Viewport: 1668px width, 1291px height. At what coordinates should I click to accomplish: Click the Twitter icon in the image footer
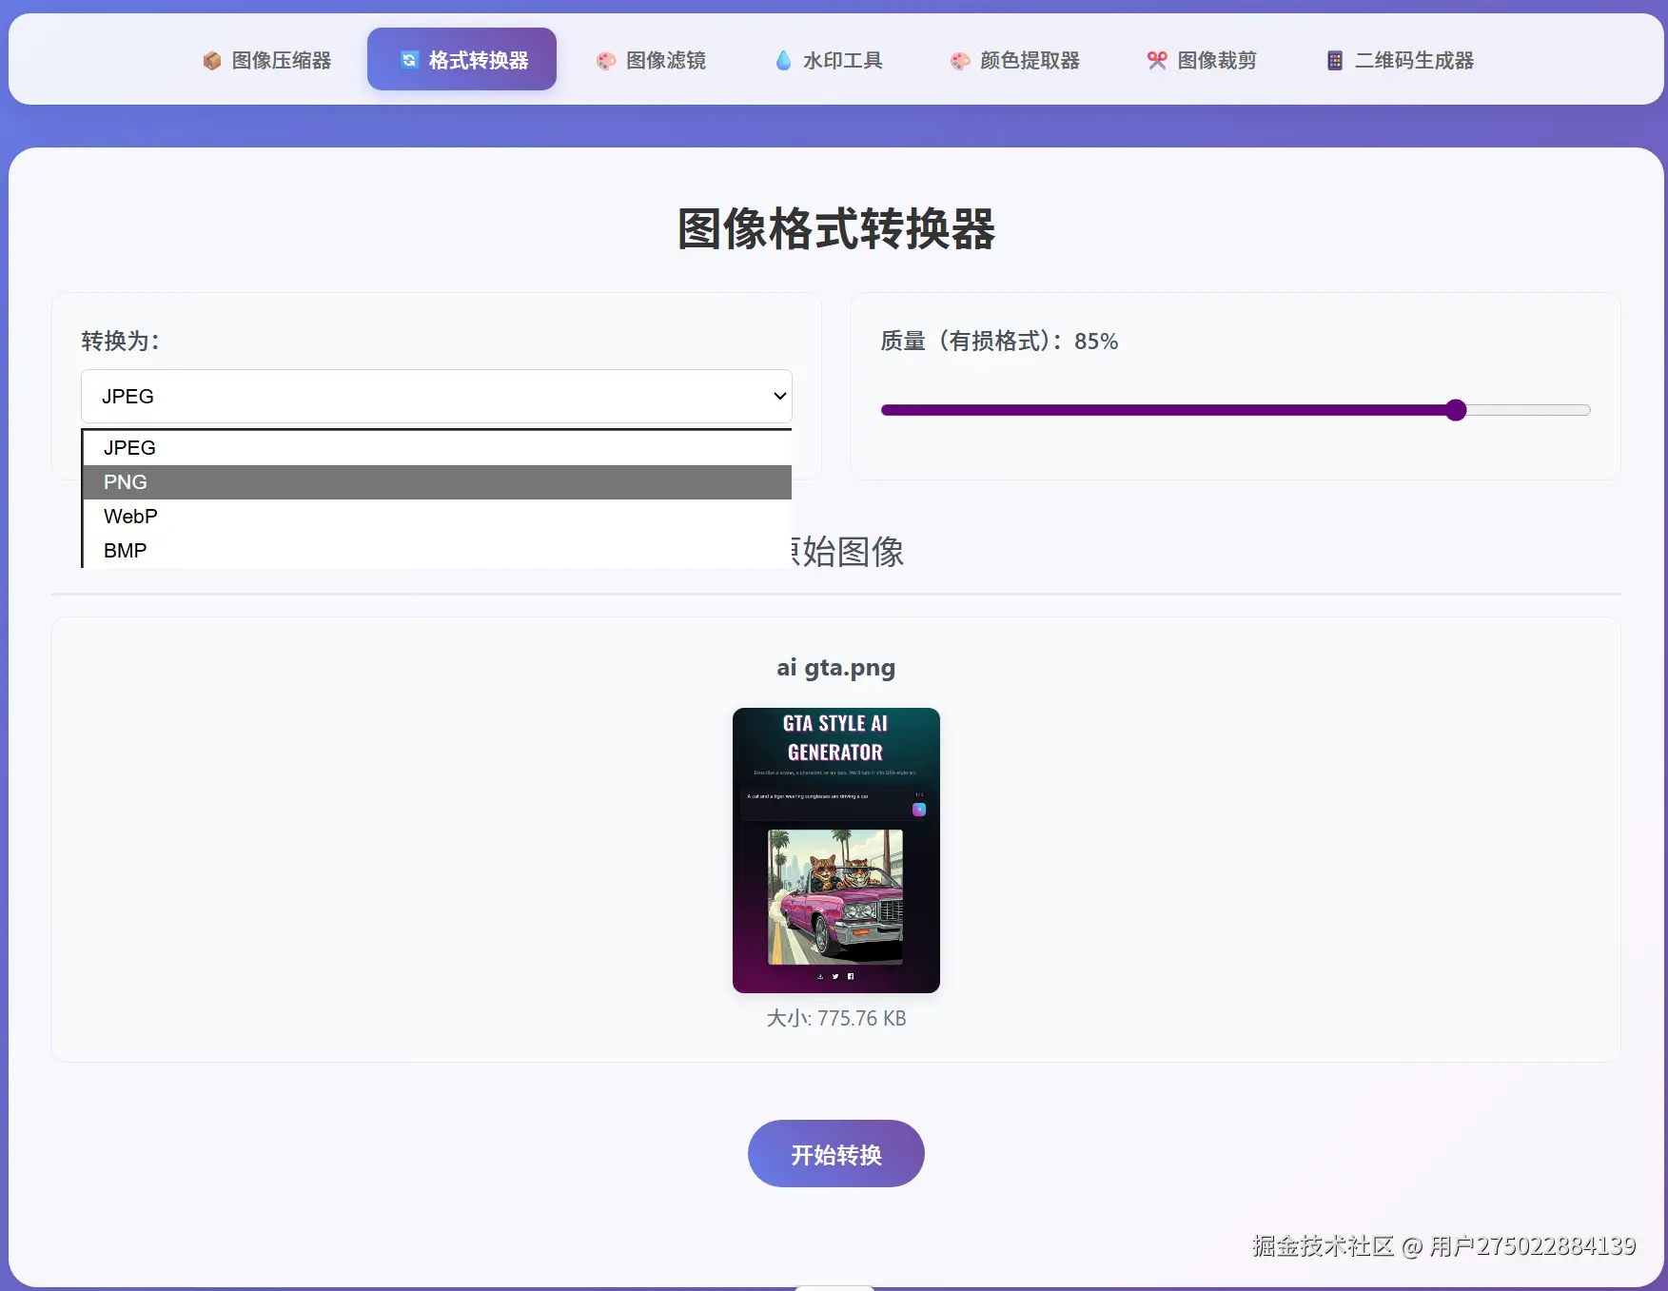(835, 976)
